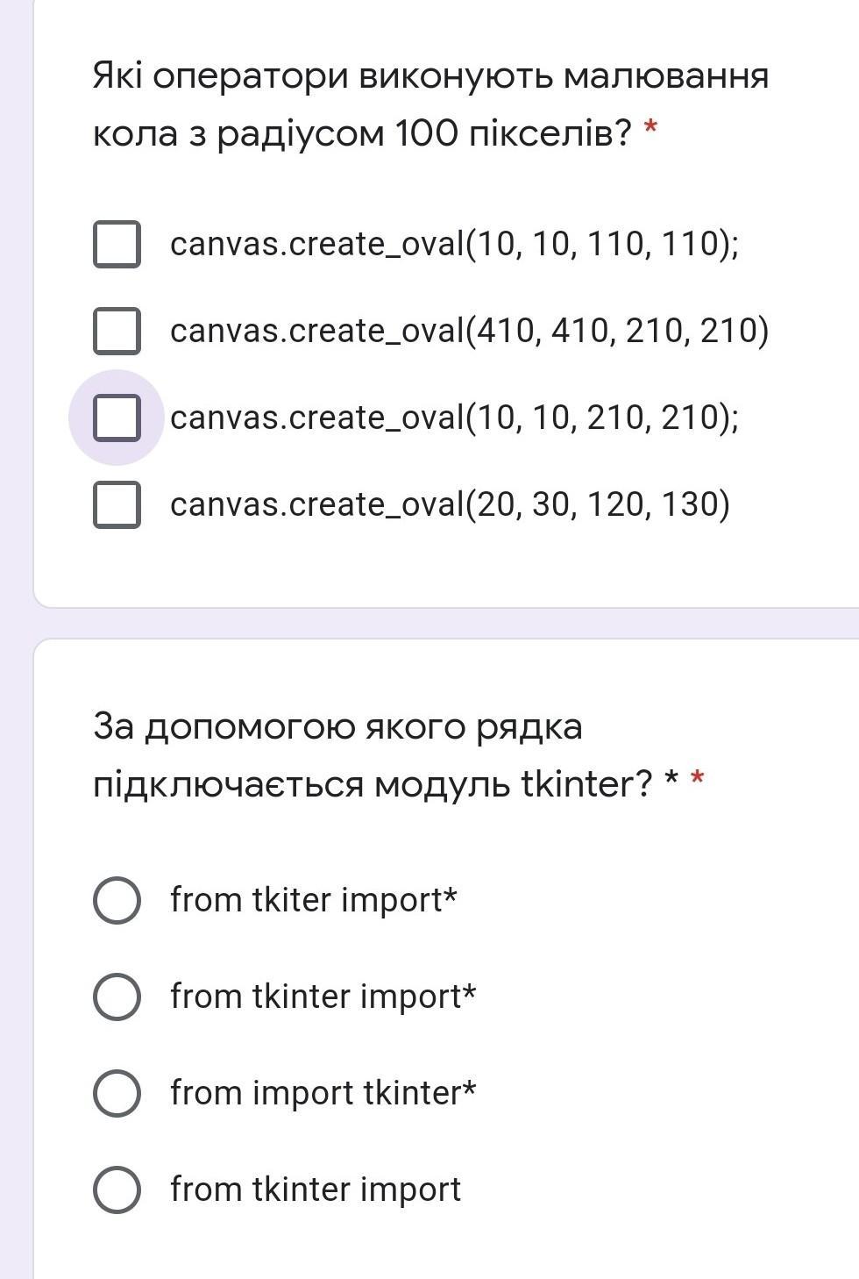Image resolution: width=859 pixels, height=1279 pixels.
Task: Toggle the highlighted create_oval(10, 10, 210, 210) checkbox
Action: 117,418
